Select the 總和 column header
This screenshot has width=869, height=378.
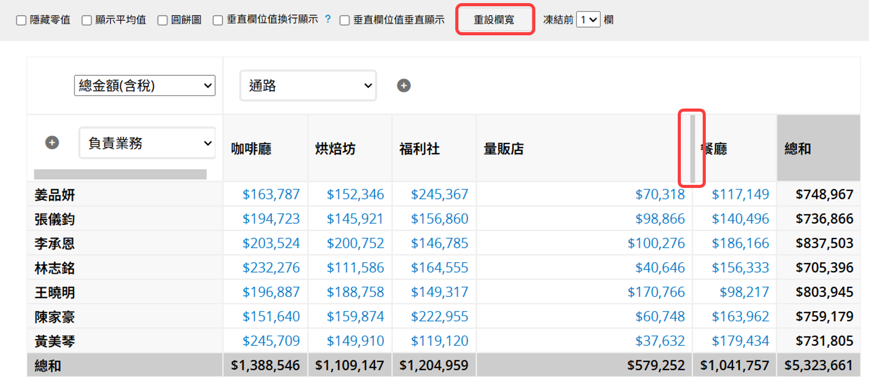[798, 149]
